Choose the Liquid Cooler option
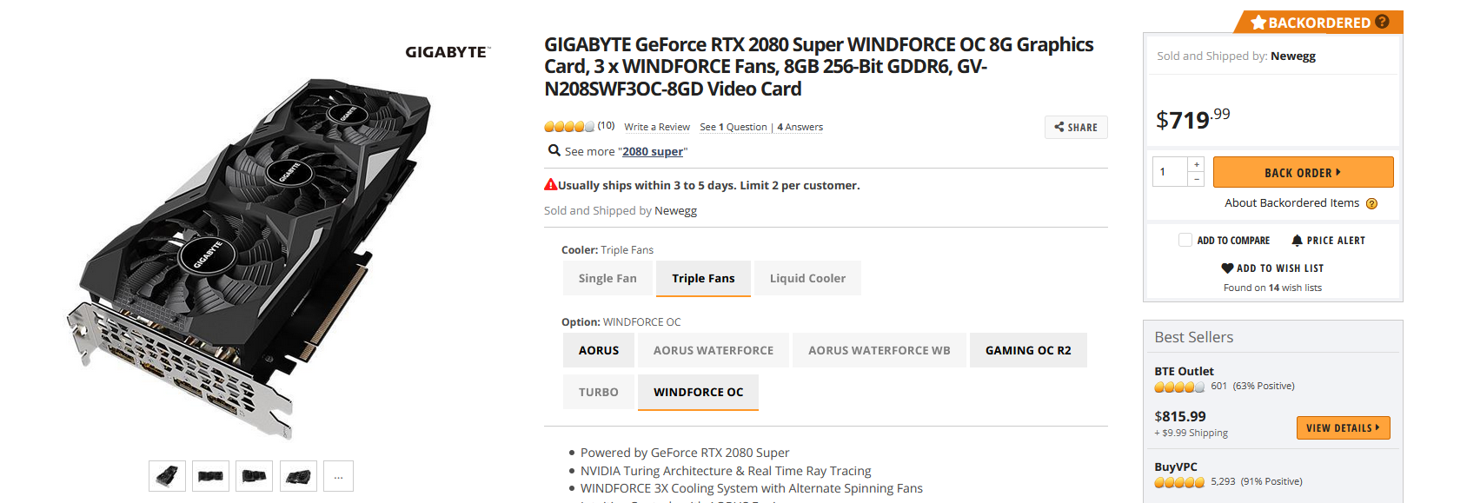 pos(807,279)
